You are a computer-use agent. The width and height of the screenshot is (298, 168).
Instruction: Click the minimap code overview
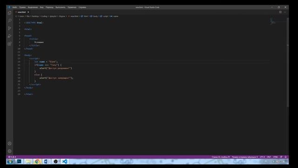[273, 21]
